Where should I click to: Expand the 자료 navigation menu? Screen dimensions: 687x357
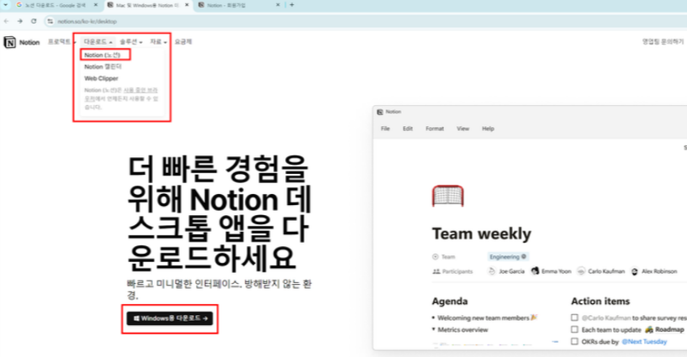tap(158, 41)
